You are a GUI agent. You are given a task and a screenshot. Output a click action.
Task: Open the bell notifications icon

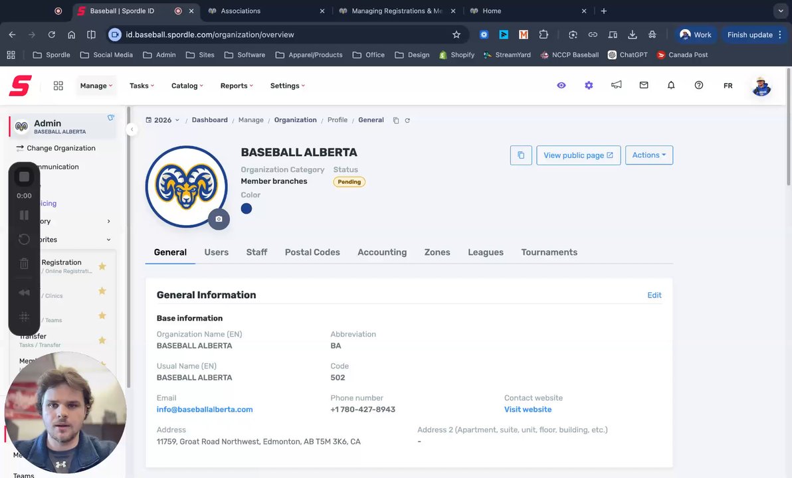tap(671, 85)
